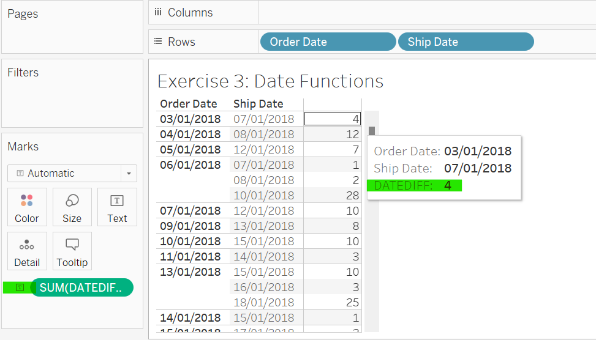Image resolution: width=596 pixels, height=340 pixels.
Task: Open the Tooltip marks card
Action: (x=72, y=251)
